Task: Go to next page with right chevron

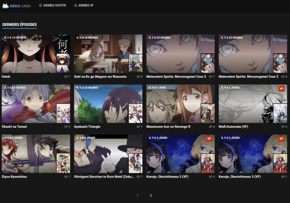Action: (x=151, y=195)
